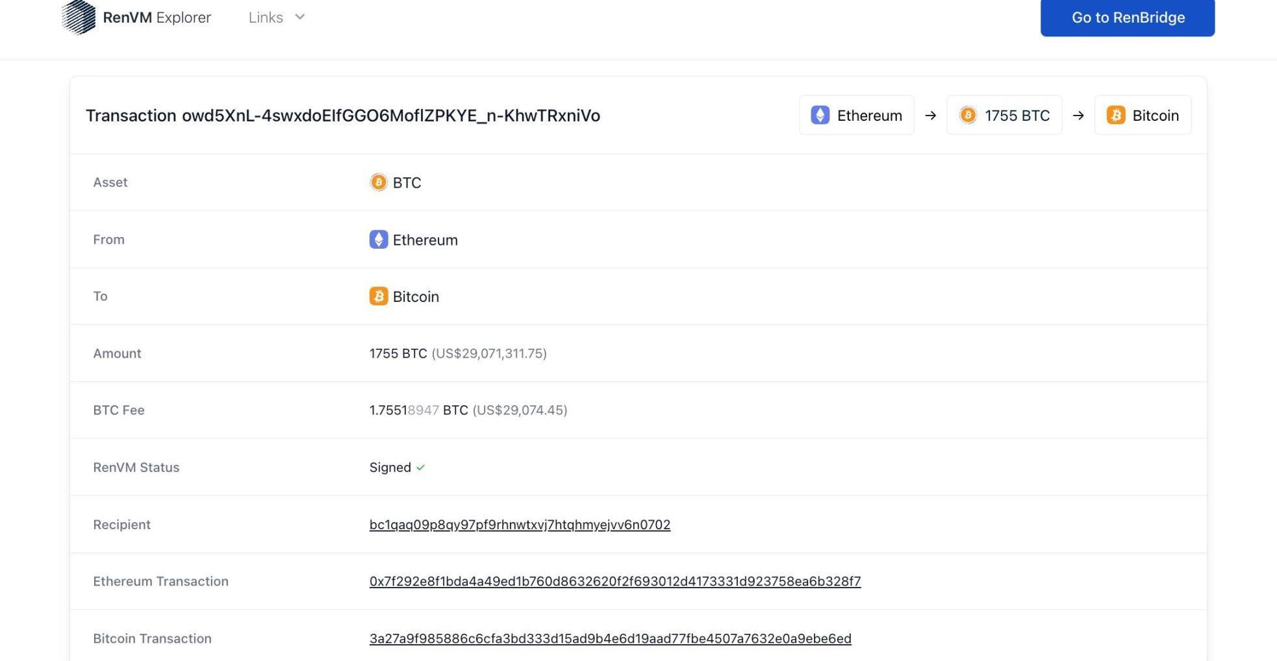
Task: Click the Ethereum icon in the From row
Action: pyautogui.click(x=378, y=240)
